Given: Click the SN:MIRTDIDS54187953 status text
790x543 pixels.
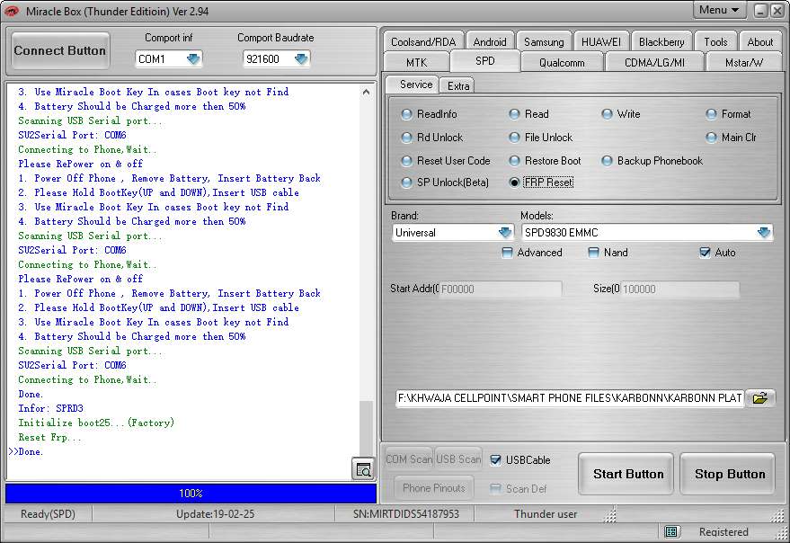Looking at the screenshot, I should coord(406,513).
